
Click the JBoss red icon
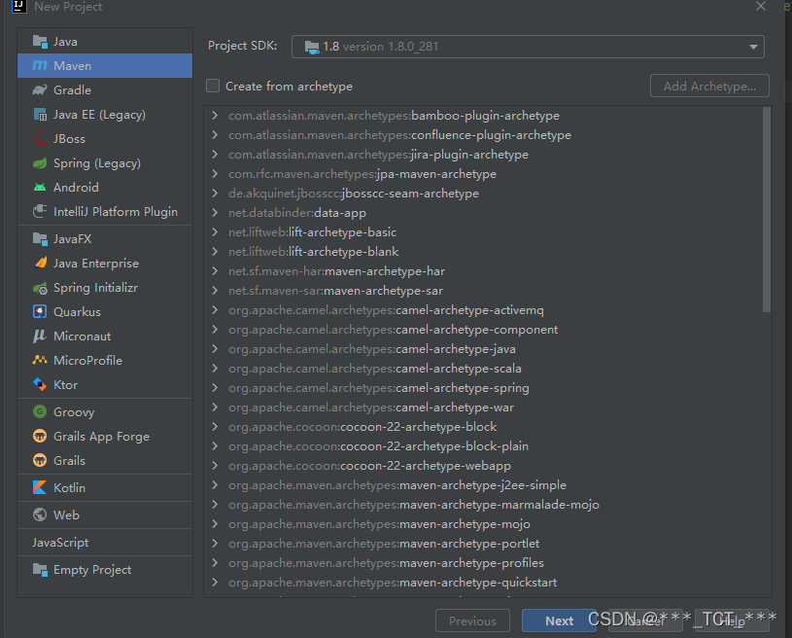[40, 138]
